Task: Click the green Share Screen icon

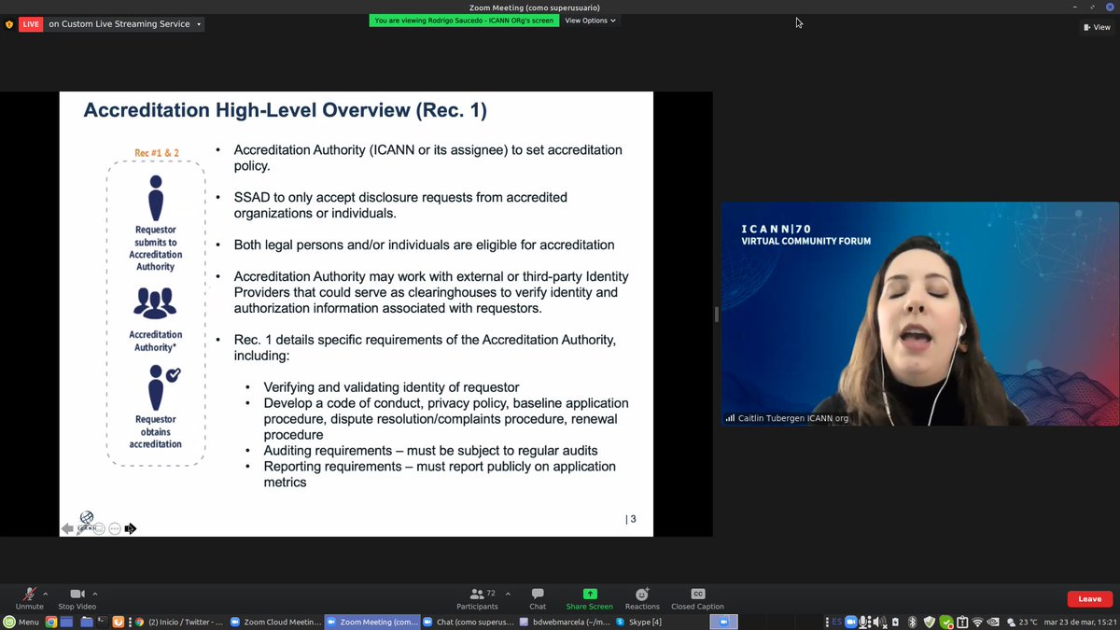Action: [589, 594]
